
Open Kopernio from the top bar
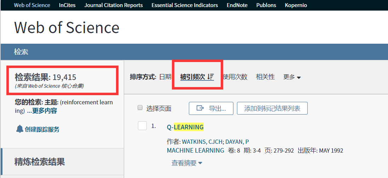click(296, 5)
